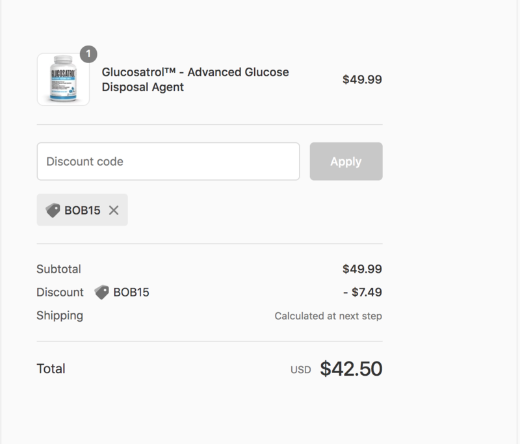Click the tag icon in BOB15 chip
520x444 pixels.
(x=53, y=210)
